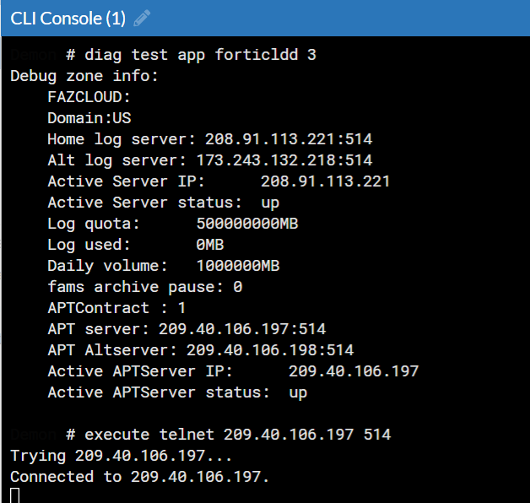Click the Active APTServer IP value 209.40.106.197

coord(354,371)
